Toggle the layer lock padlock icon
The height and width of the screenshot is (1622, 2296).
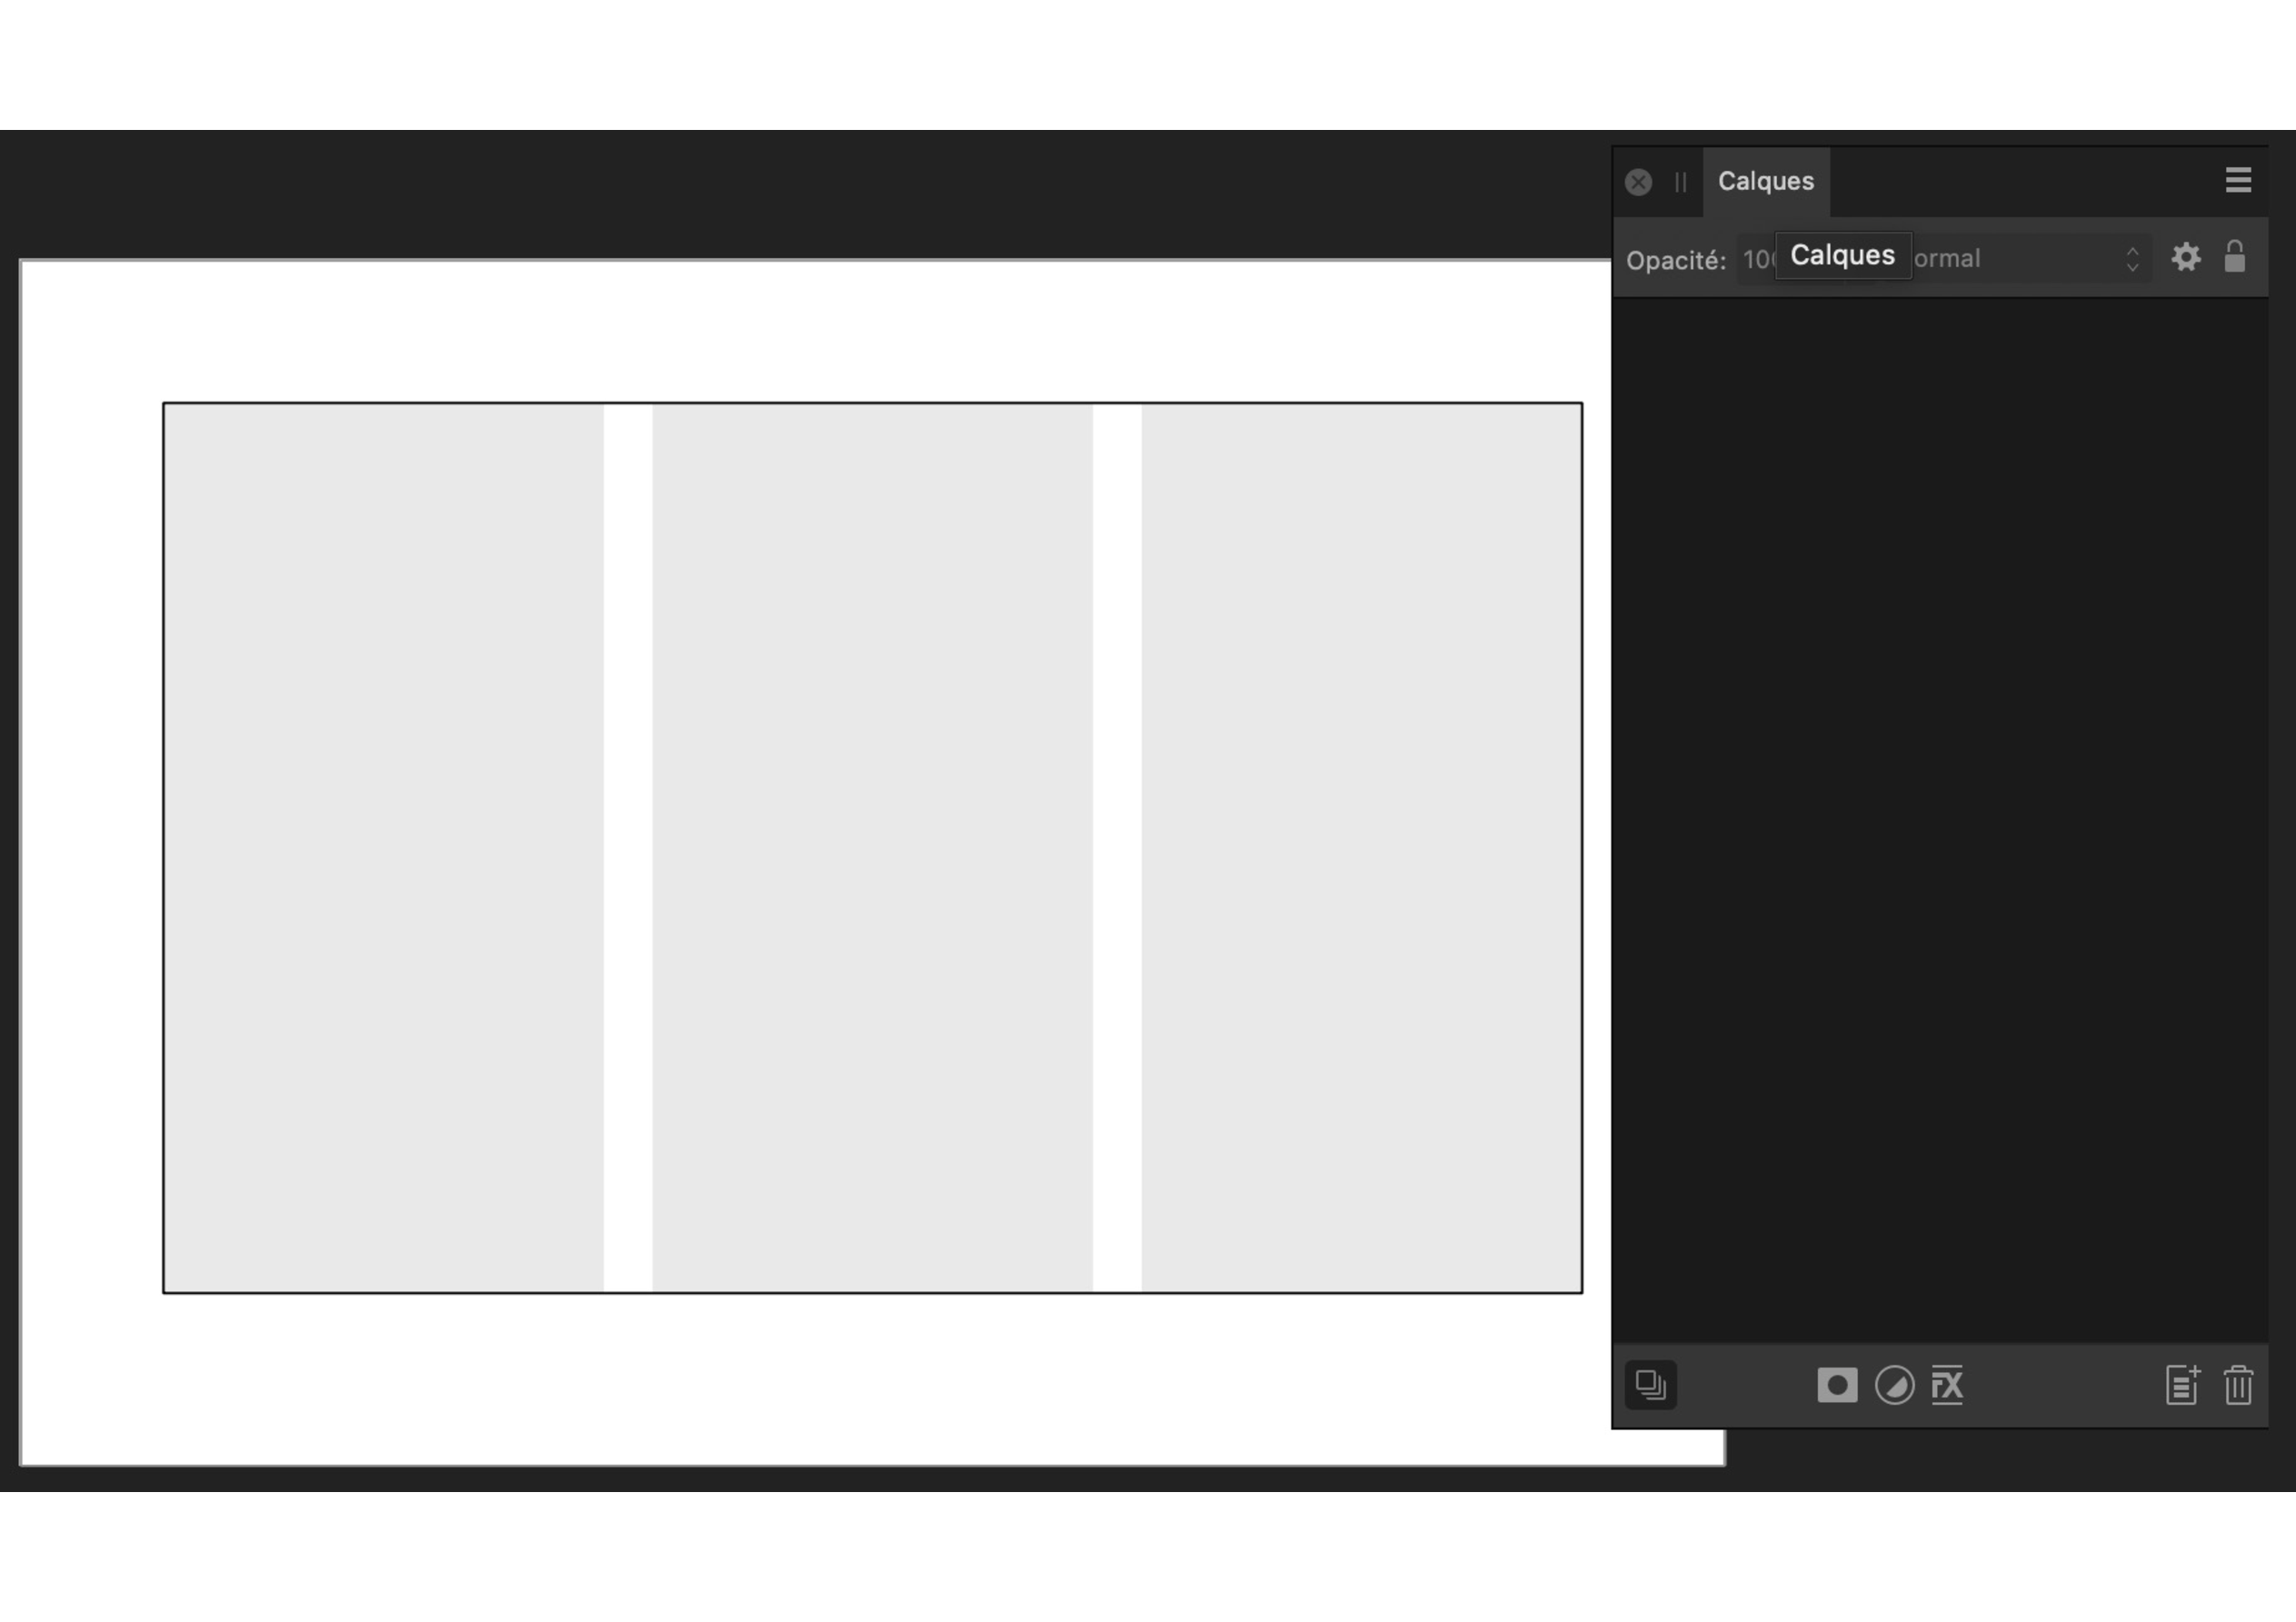pos(2235,257)
